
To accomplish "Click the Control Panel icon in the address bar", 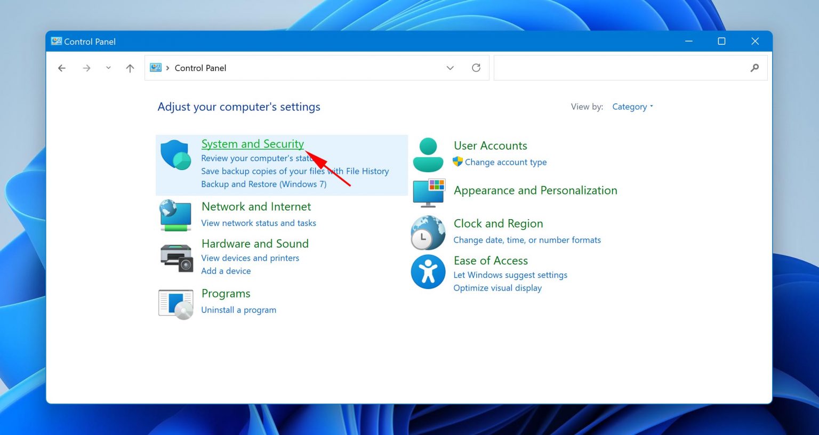I will pos(155,67).
